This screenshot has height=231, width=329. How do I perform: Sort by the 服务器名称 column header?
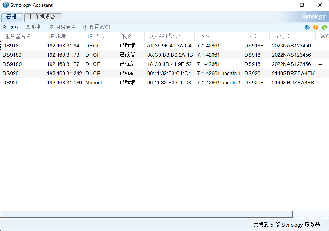pyautogui.click(x=18, y=36)
